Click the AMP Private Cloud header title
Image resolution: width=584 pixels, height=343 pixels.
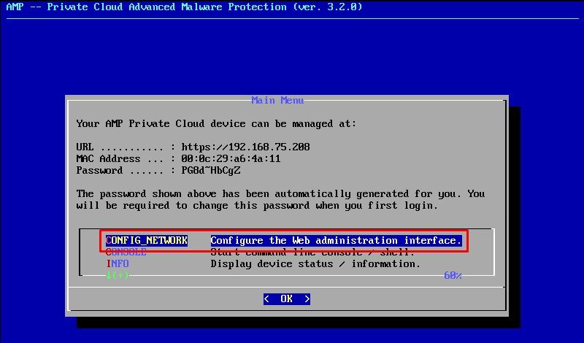(184, 7)
